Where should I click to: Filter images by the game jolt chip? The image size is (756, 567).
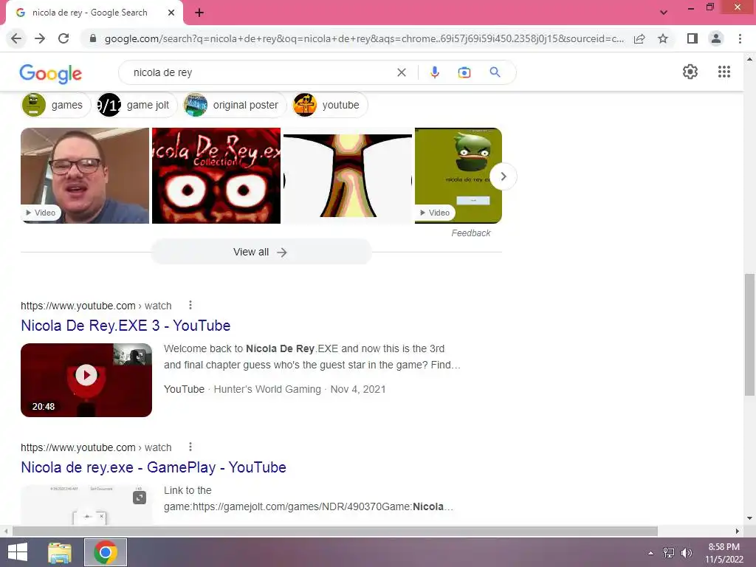[x=137, y=105]
